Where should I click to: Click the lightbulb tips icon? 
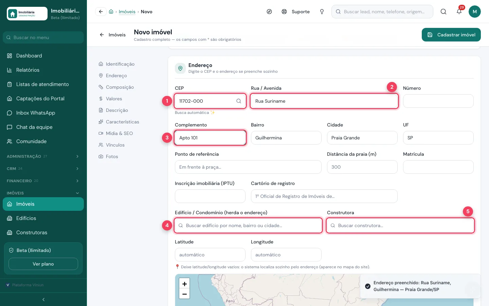(x=322, y=12)
